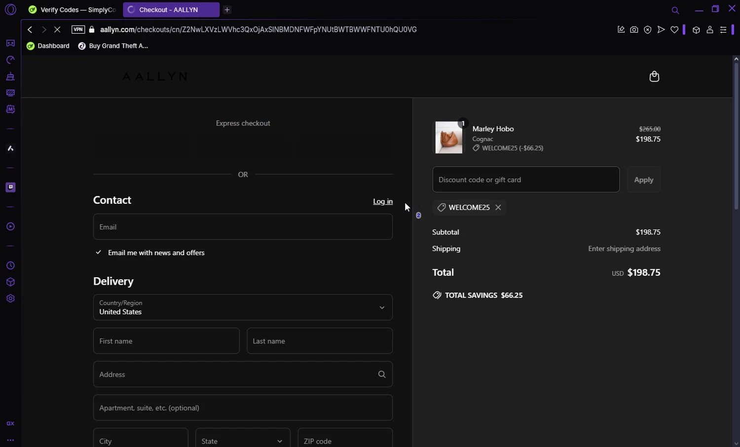This screenshot has height=447, width=740.
Task: Click the VPN badge in address bar
Action: tap(78, 30)
